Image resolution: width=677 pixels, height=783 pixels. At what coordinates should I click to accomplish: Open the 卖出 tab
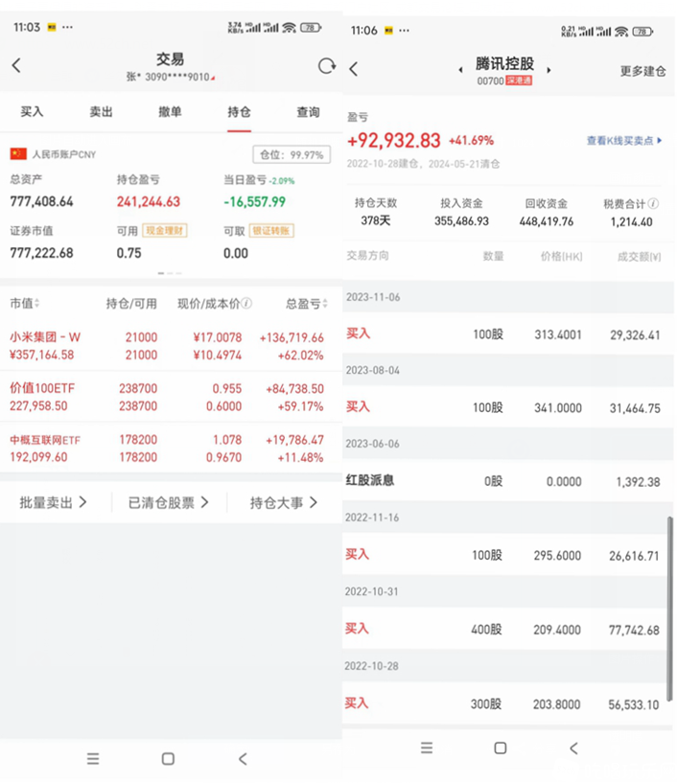pos(101,112)
